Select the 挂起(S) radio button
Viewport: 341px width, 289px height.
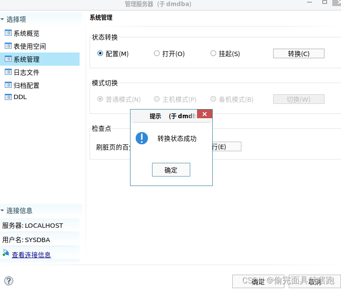213,53
